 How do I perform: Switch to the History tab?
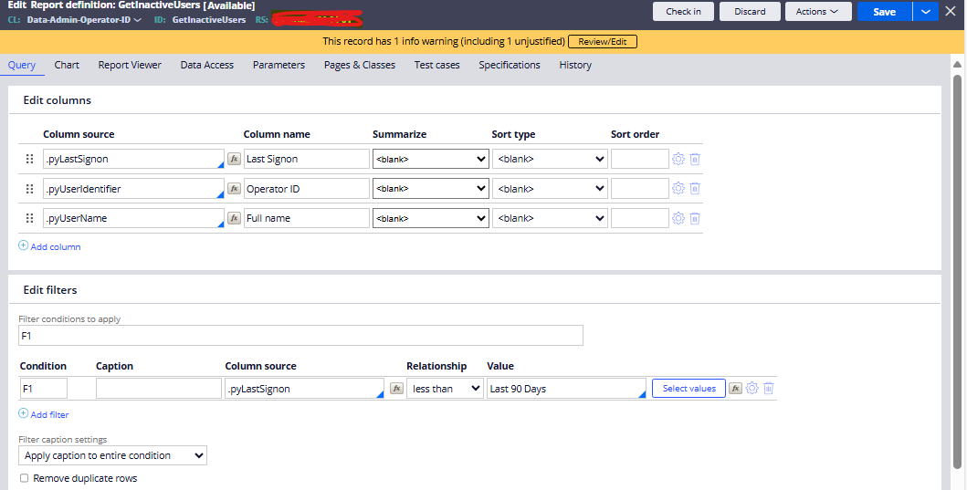tap(575, 65)
